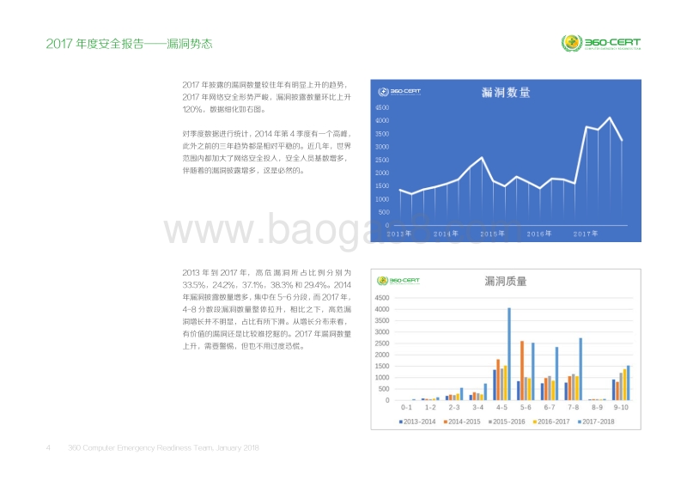Click the 360-CERT logo at page header
This screenshot has width=687, height=486.
(600, 43)
